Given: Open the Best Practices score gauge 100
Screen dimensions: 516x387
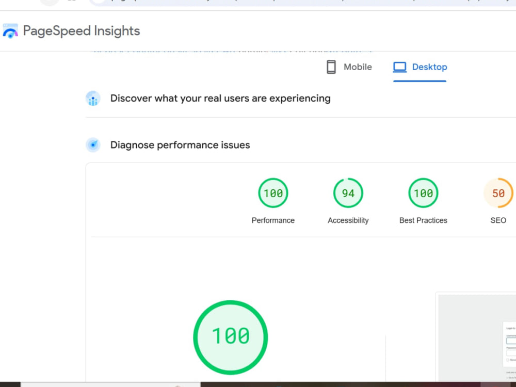Looking at the screenshot, I should point(423,193).
